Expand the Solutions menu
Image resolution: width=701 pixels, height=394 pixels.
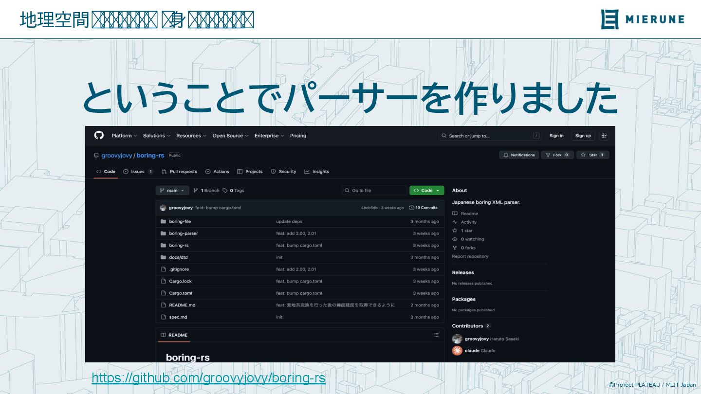157,136
